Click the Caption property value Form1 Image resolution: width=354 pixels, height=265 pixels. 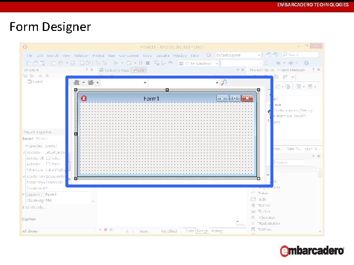[x=51, y=194]
